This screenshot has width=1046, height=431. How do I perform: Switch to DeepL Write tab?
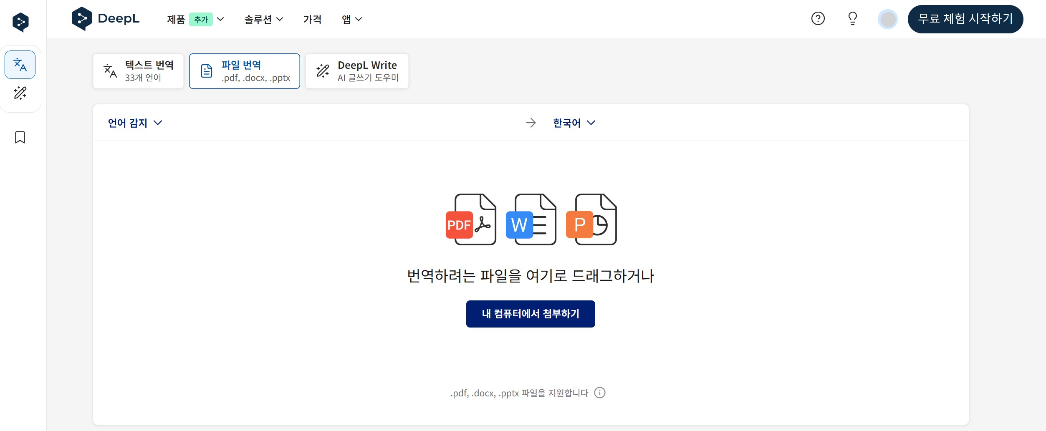pos(357,71)
